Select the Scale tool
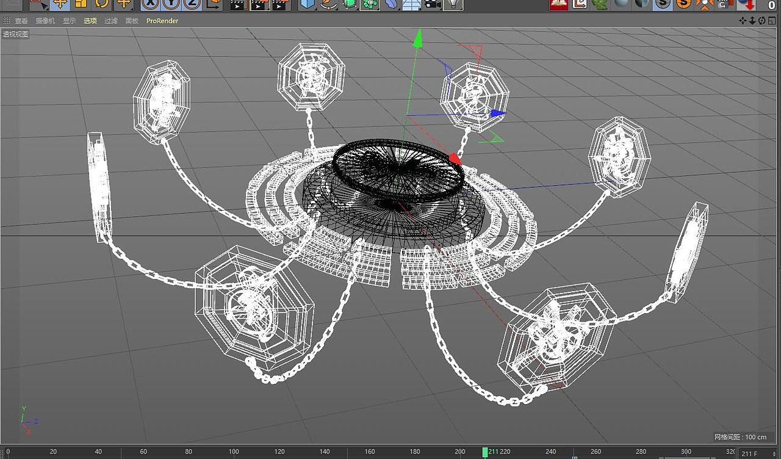This screenshot has width=781, height=459. tap(81, 5)
